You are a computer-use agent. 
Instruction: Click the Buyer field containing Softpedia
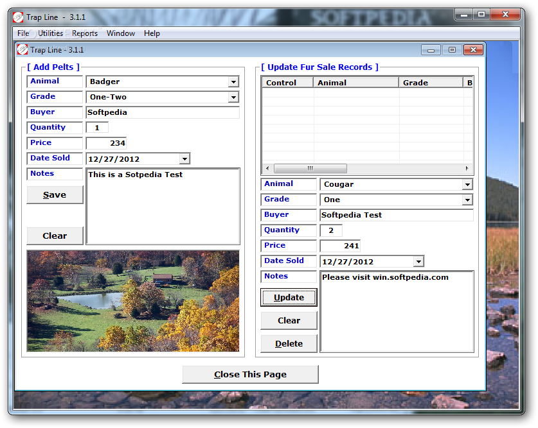(x=163, y=112)
